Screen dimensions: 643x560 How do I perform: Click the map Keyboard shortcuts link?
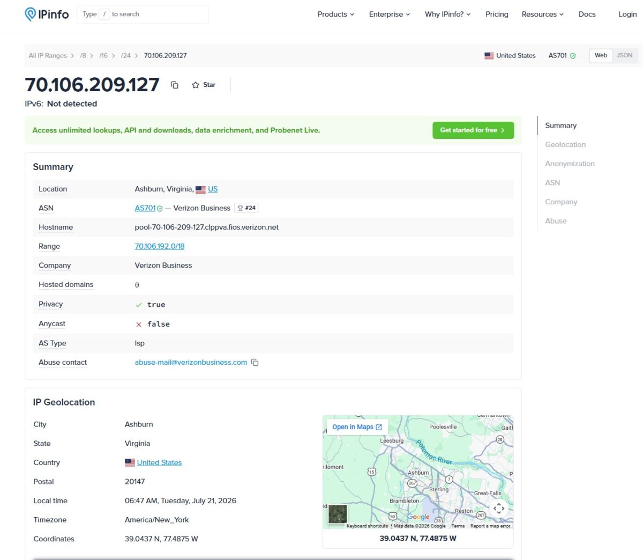coord(367,526)
